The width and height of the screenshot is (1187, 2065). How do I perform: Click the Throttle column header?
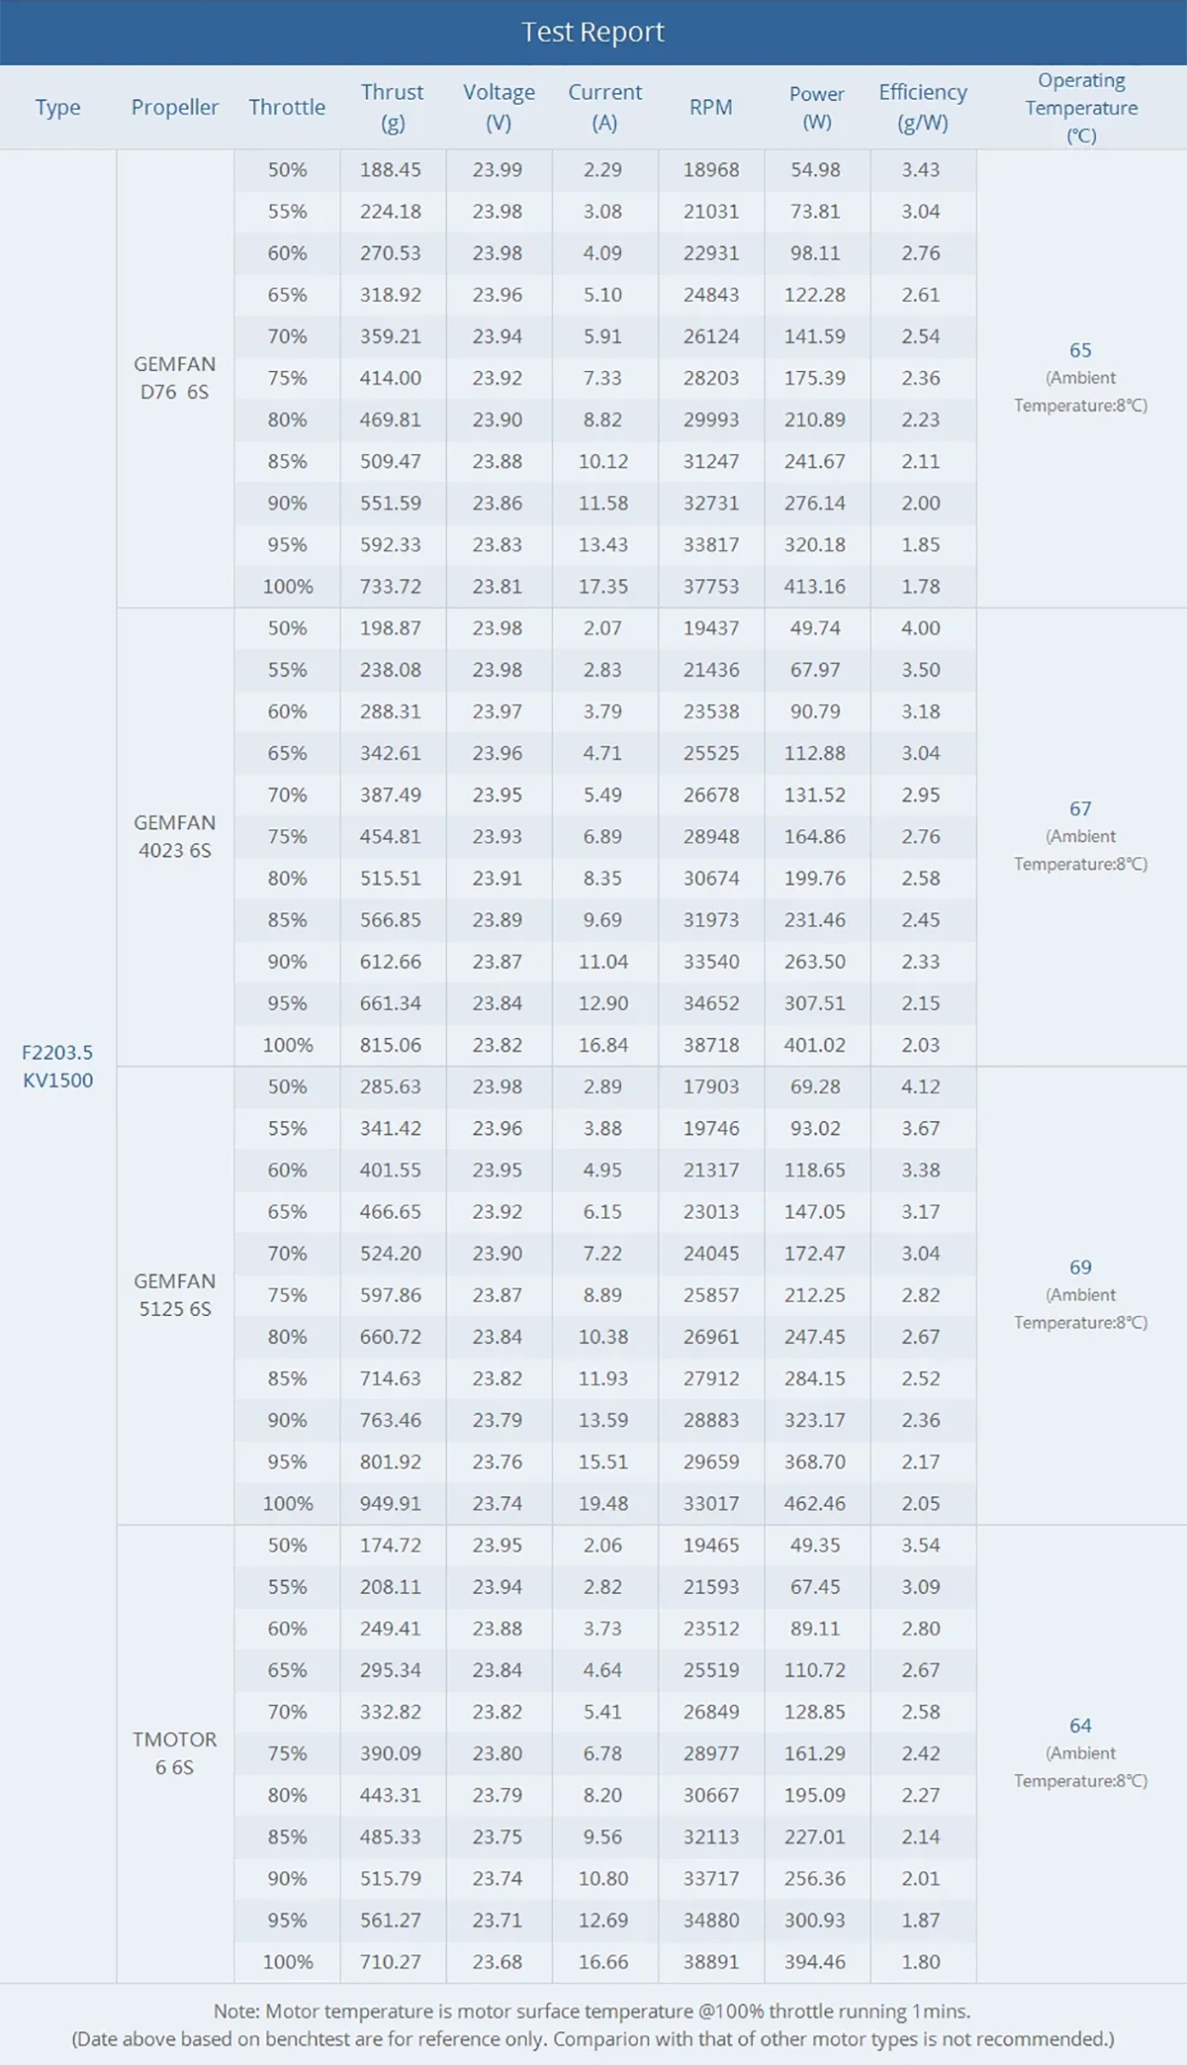pyautogui.click(x=287, y=108)
